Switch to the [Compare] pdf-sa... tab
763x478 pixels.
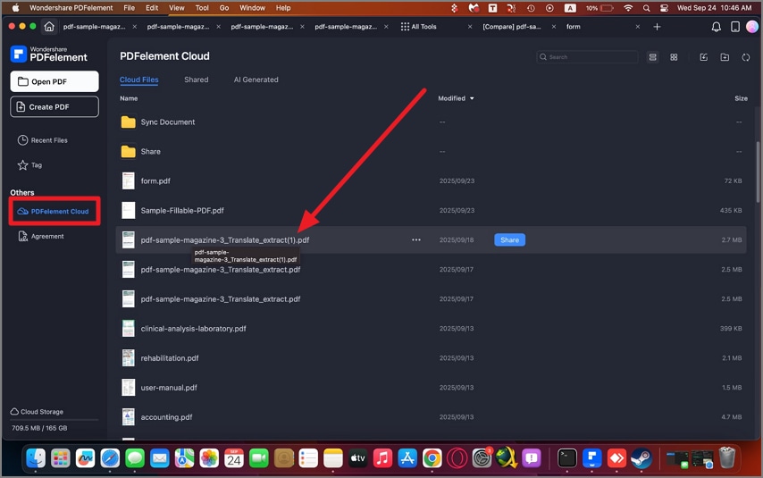tap(511, 27)
